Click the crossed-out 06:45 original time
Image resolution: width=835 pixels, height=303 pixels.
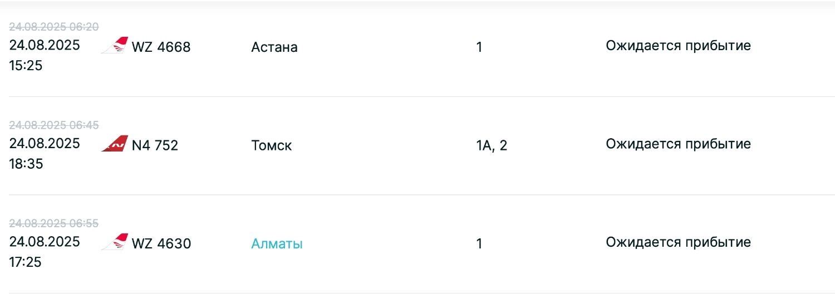[53, 125]
